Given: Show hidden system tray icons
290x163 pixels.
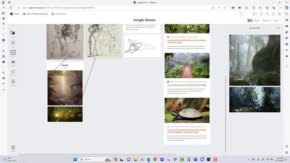Looking at the screenshot, I should [x=248, y=159].
